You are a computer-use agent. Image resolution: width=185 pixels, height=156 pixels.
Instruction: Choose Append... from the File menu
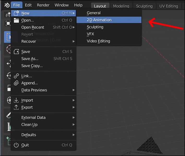[x=44, y=83]
